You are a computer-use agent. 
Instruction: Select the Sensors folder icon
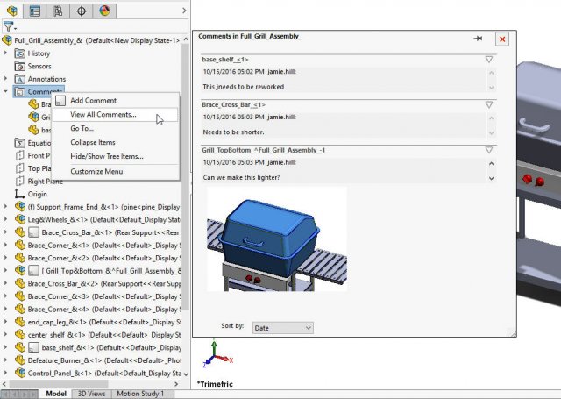point(19,66)
